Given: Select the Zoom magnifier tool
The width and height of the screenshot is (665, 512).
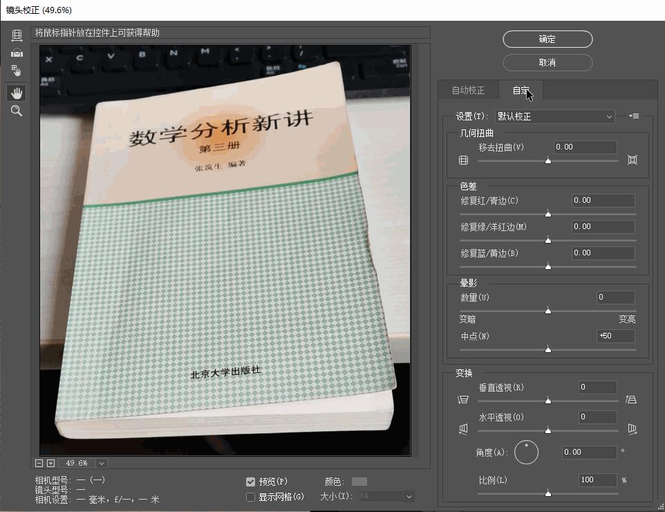Looking at the screenshot, I should (17, 111).
